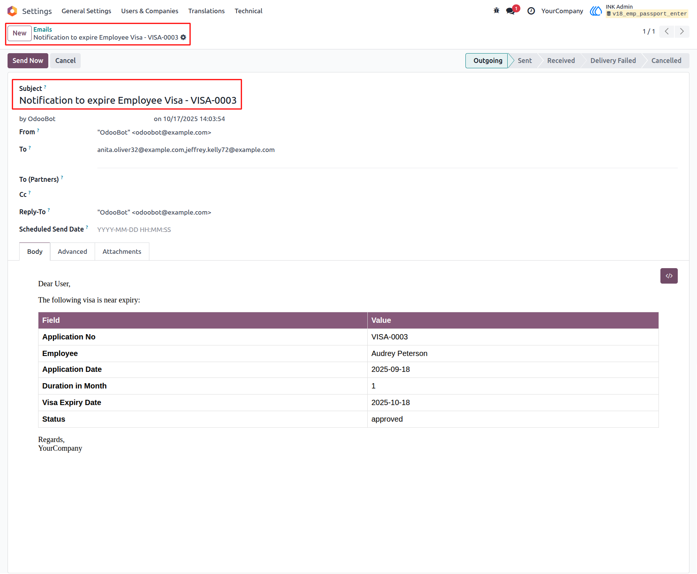Image resolution: width=697 pixels, height=574 pixels.
Task: Select the Cancelled status stage
Action: coord(666,61)
